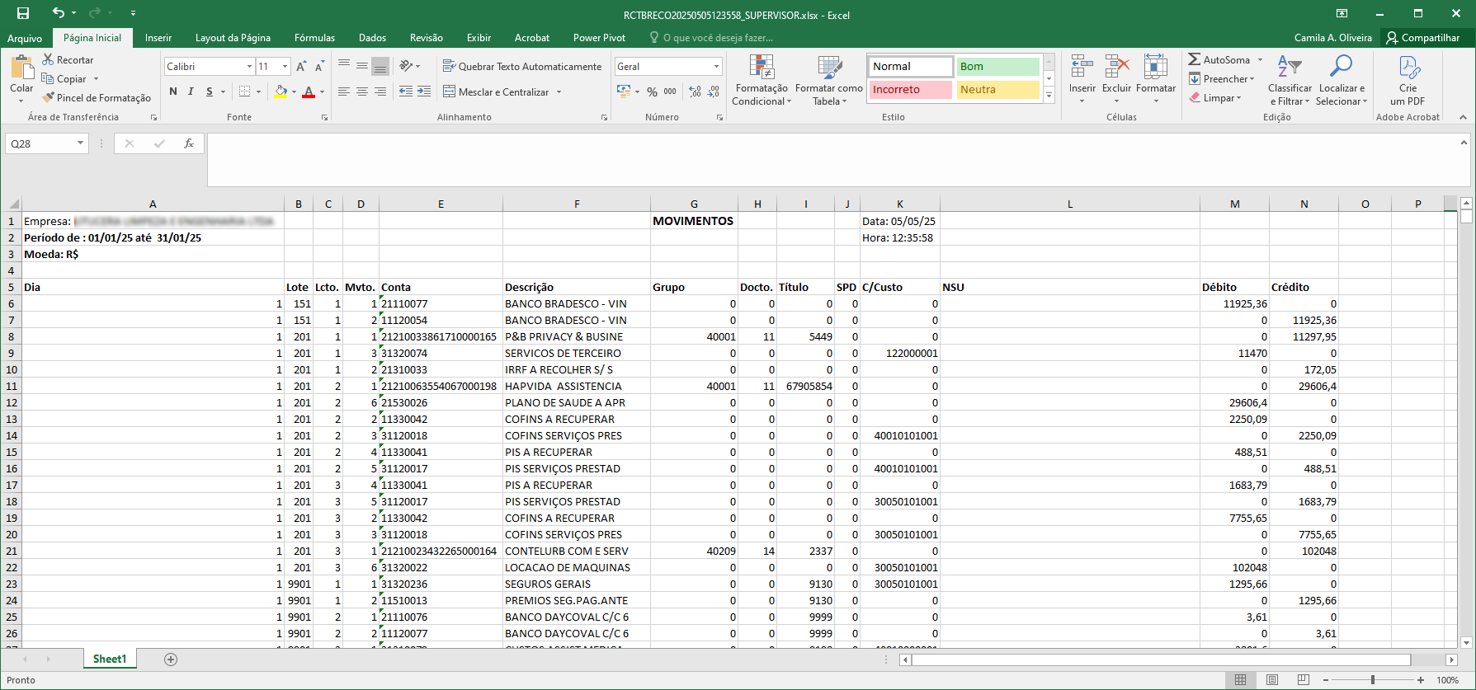
Task: Cut selection with Recortar
Action: 68,59
